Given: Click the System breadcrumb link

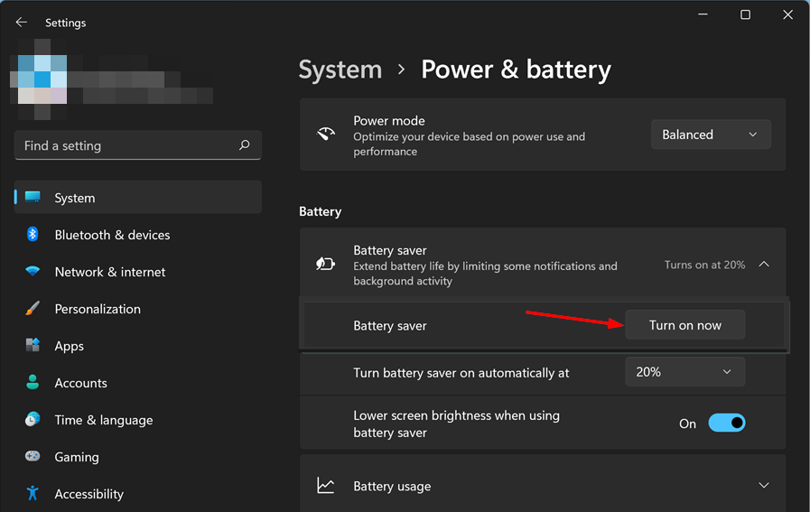Looking at the screenshot, I should tap(340, 70).
